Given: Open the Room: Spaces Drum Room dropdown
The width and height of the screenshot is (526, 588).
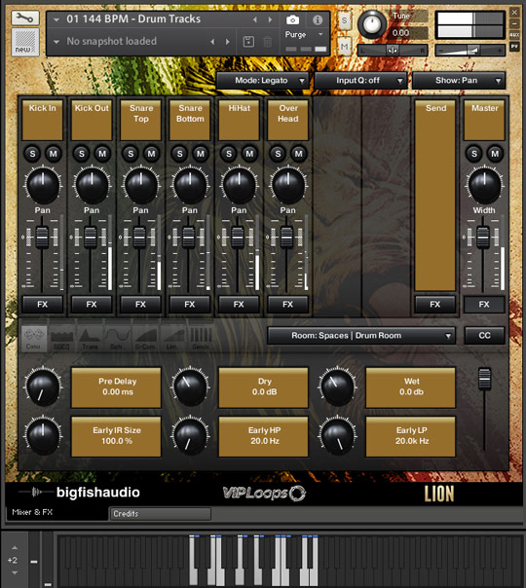Looking at the screenshot, I should pos(361,336).
